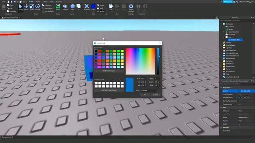This screenshot has height=143, width=255.
Task: Switch to the VIEW ribbon tab
Action: tap(51, 2)
